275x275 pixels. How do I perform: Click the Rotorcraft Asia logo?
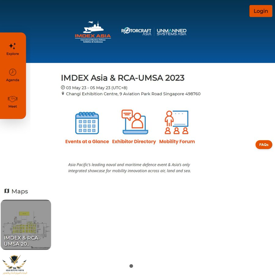[x=136, y=31]
